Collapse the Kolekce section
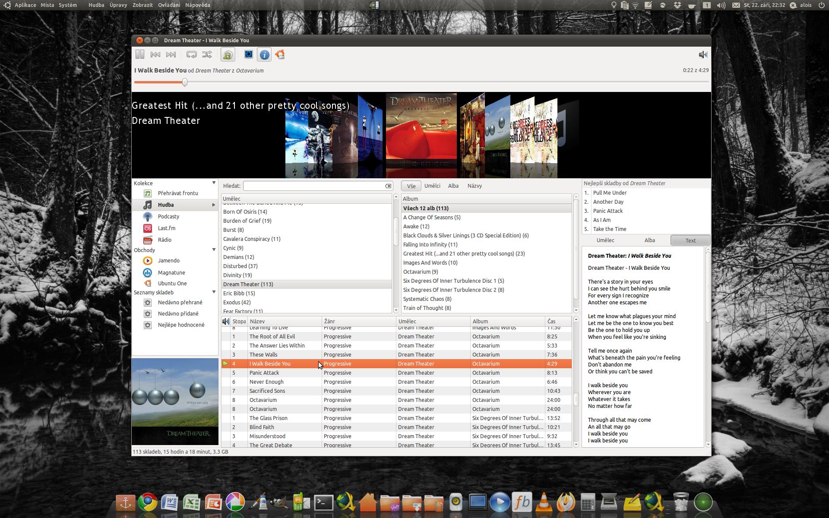 click(x=214, y=183)
